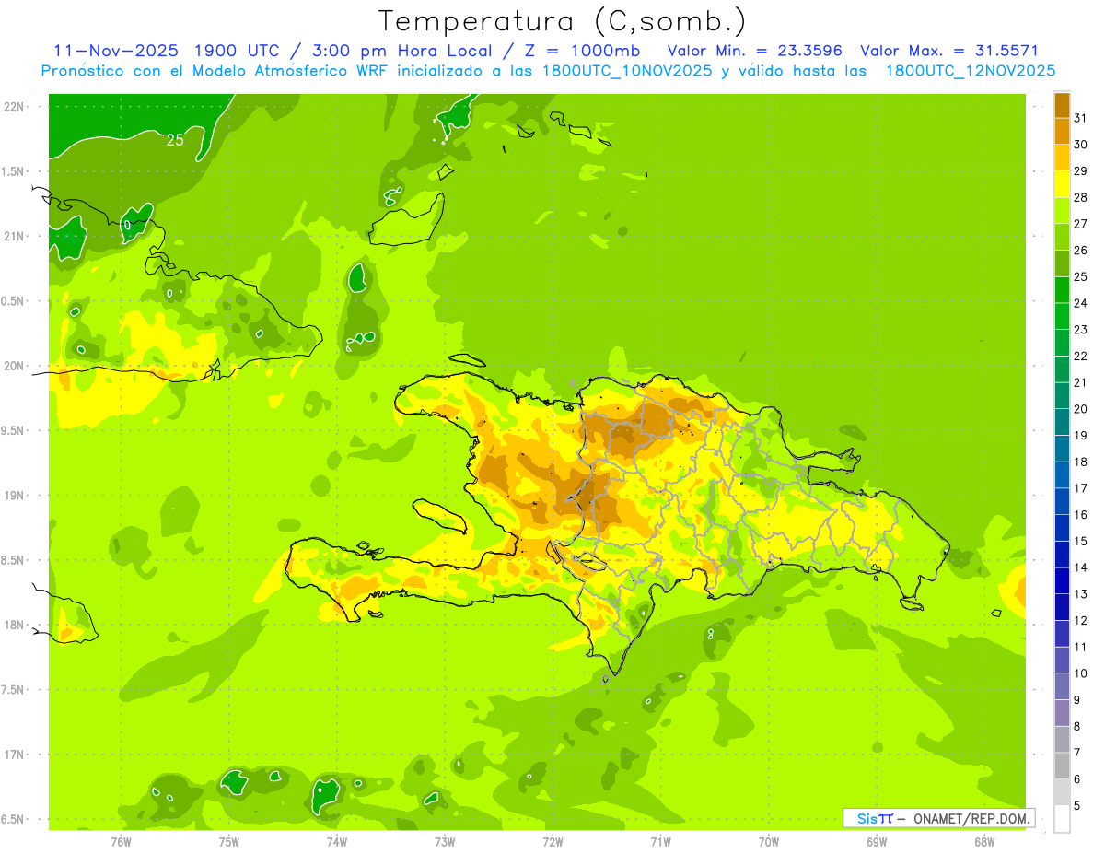The image size is (1105, 854).
Task: Click the '15' value on the color legend
Action: point(1080,542)
